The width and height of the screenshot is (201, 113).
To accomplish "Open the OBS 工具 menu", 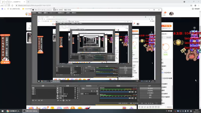I will point(68,13).
